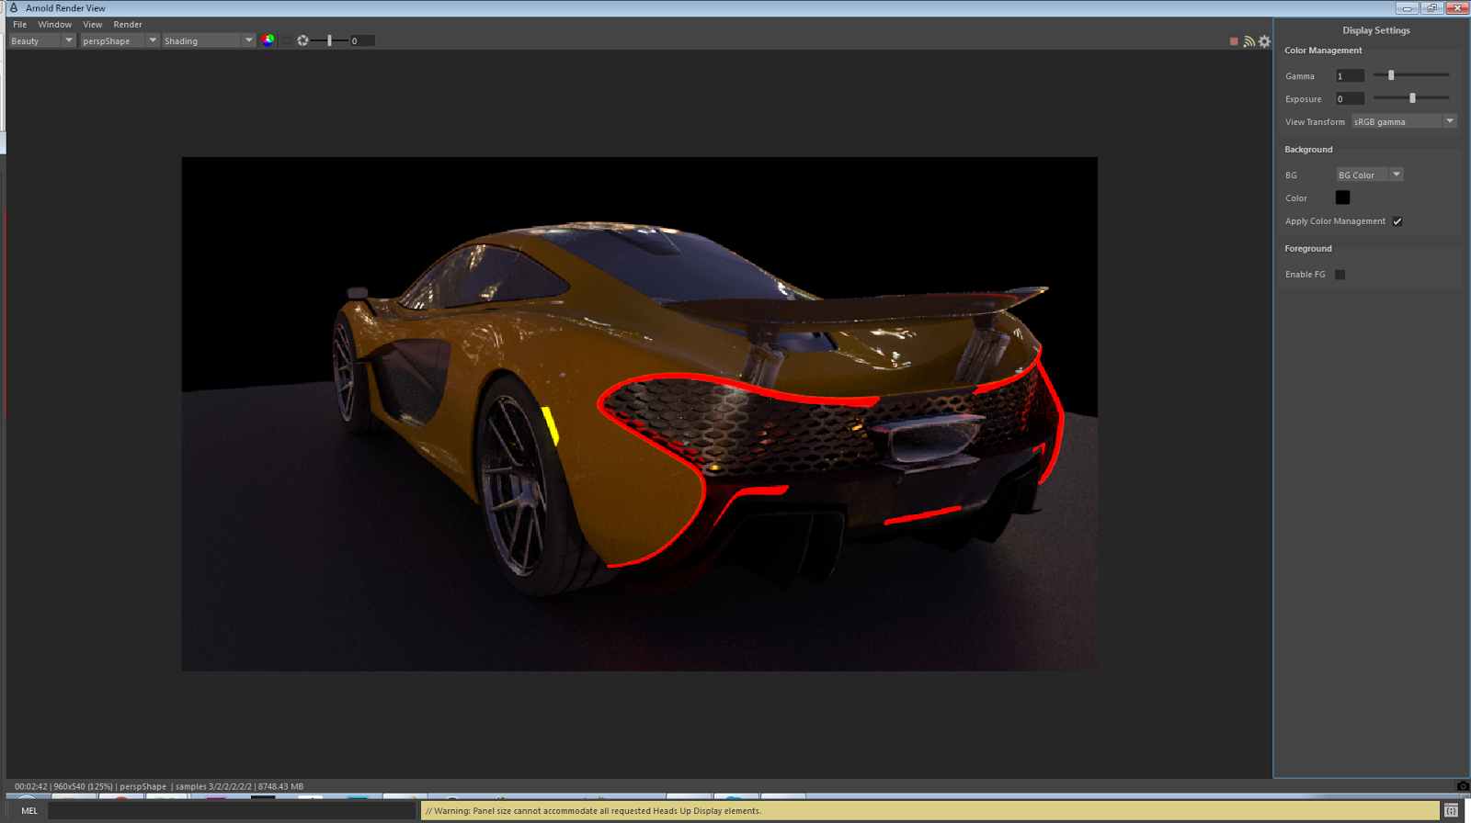Screen dimensions: 1471x823
Task: Click the Color Management section header
Action: click(x=1323, y=51)
